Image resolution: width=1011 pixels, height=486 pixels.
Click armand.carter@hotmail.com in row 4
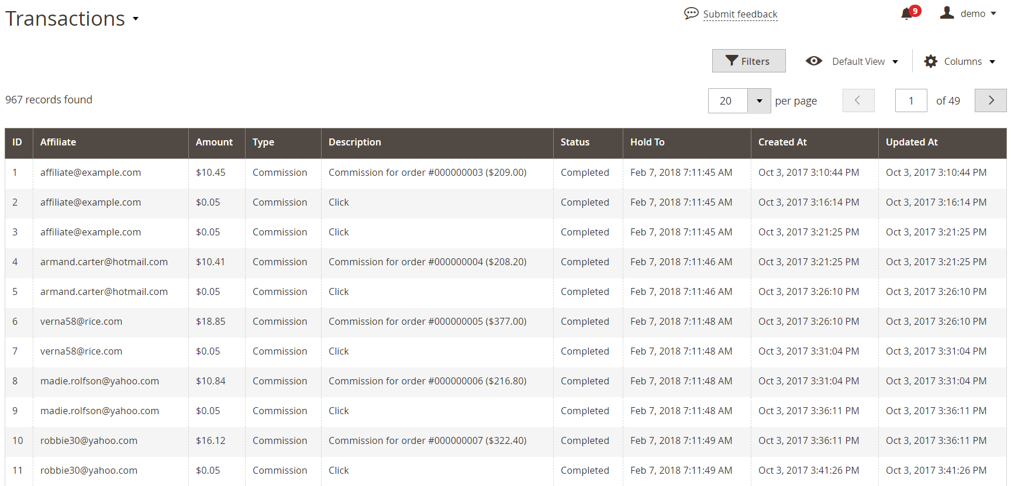(x=104, y=262)
